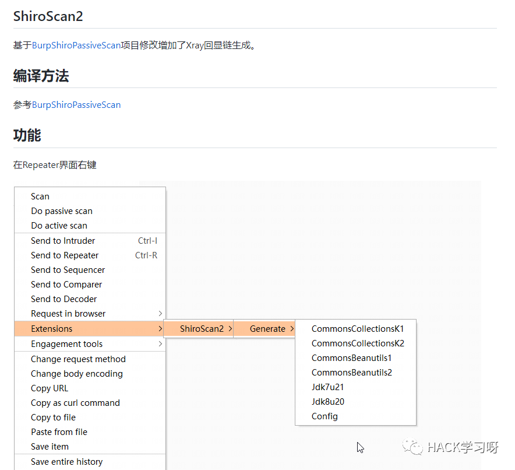Viewport: 515px width, 470px height.
Task: Click the 在Repeater界面右键 text
Action: click(55, 164)
